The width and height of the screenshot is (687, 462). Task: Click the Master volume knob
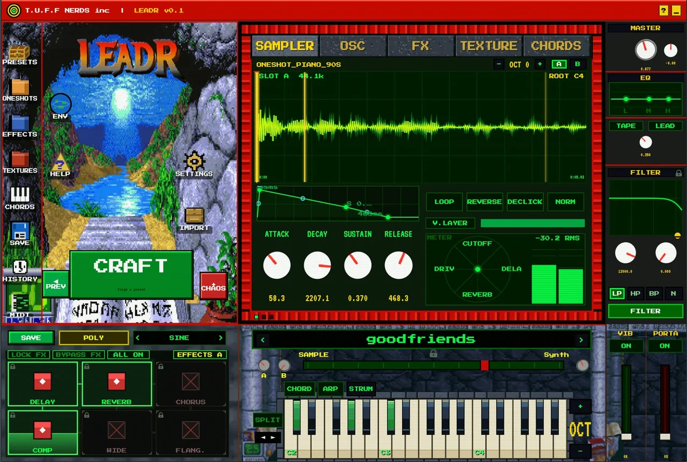[646, 50]
